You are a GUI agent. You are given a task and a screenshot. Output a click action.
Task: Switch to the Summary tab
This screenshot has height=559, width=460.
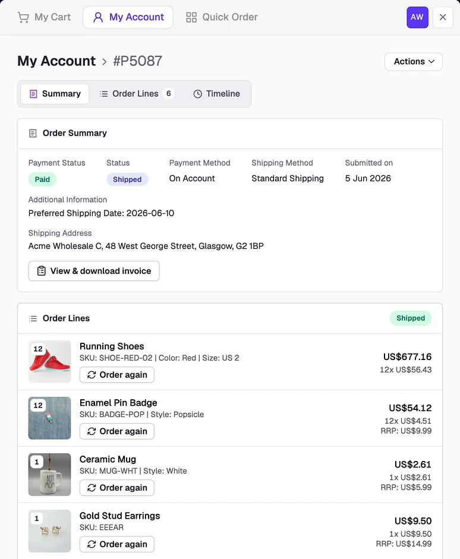pos(55,94)
